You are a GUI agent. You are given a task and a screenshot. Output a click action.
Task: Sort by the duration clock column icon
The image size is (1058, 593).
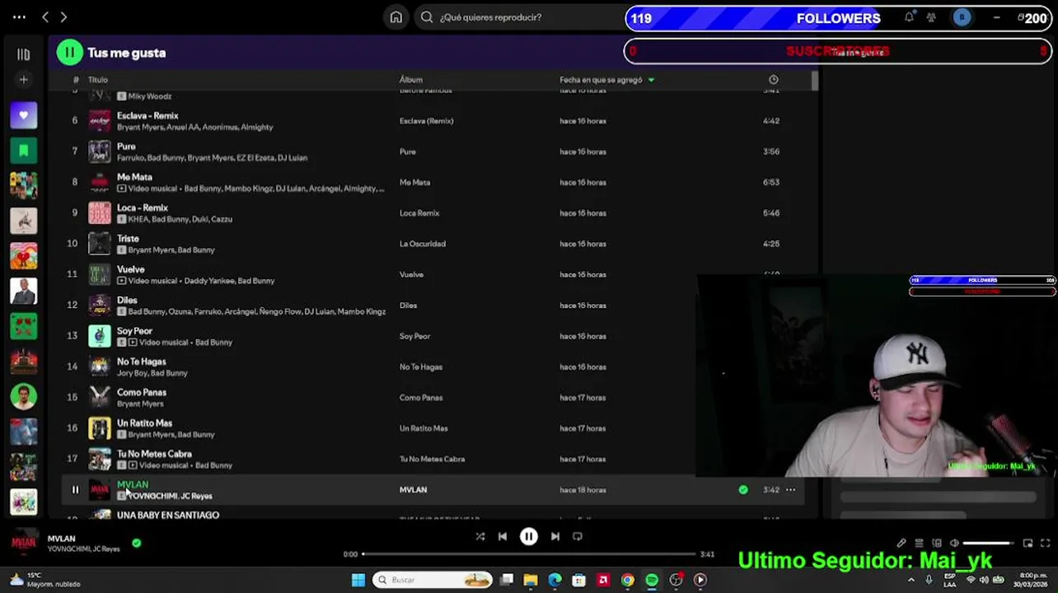[x=773, y=80]
